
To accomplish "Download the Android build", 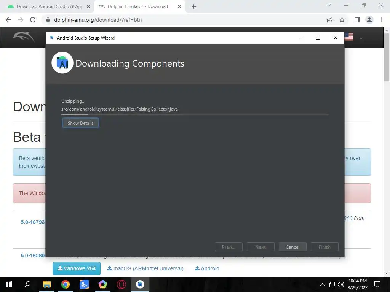I will click(207, 268).
